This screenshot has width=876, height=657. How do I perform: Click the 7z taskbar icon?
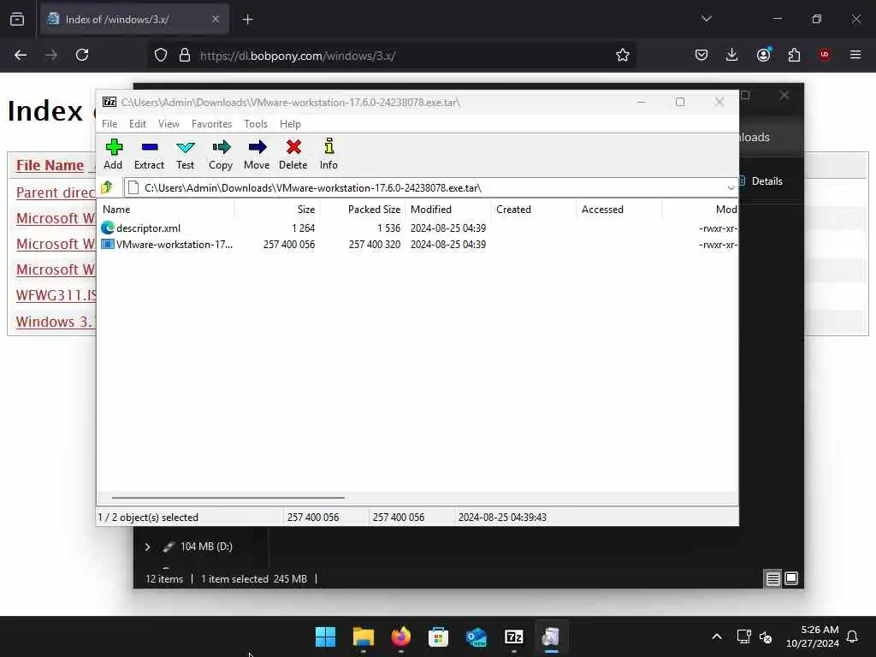tap(513, 636)
